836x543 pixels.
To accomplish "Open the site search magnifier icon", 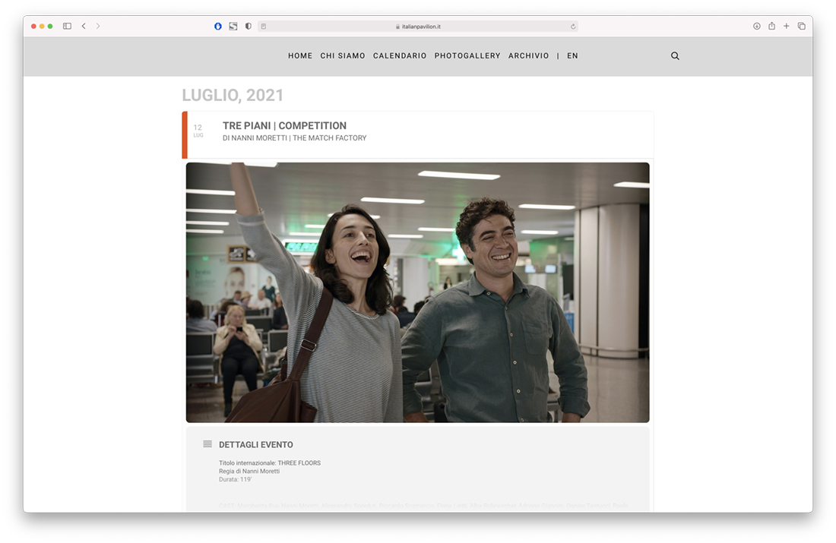I will [x=675, y=56].
